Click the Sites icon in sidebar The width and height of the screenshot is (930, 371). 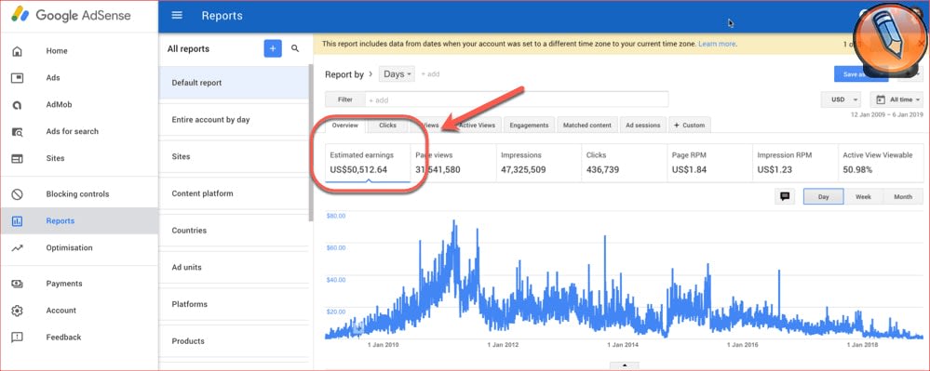tap(17, 158)
